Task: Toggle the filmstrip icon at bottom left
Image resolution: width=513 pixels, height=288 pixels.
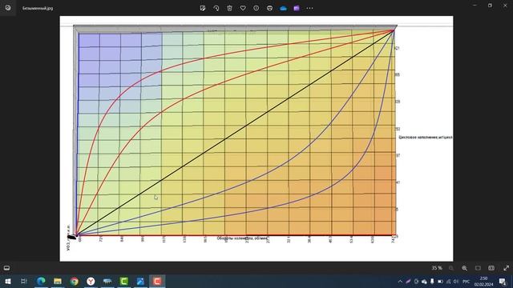Action: (x=6, y=268)
